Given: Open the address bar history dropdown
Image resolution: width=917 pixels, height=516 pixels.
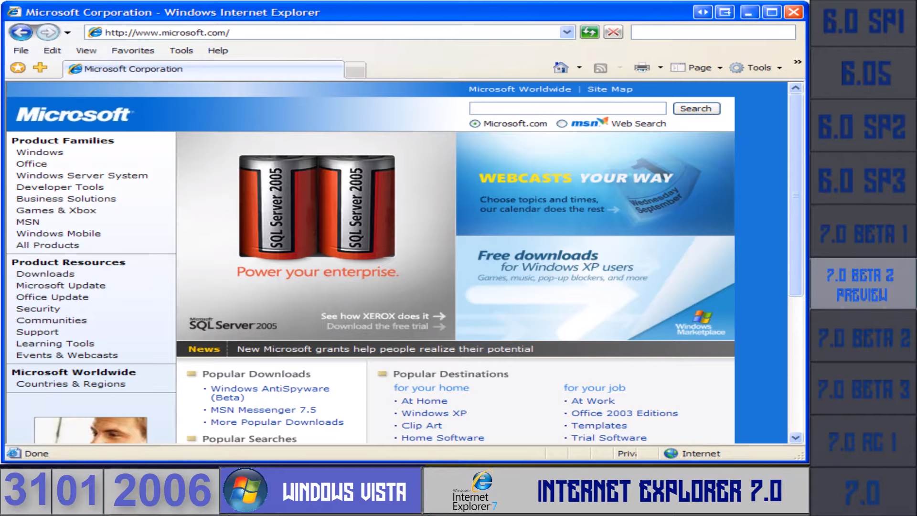Looking at the screenshot, I should pyautogui.click(x=566, y=32).
